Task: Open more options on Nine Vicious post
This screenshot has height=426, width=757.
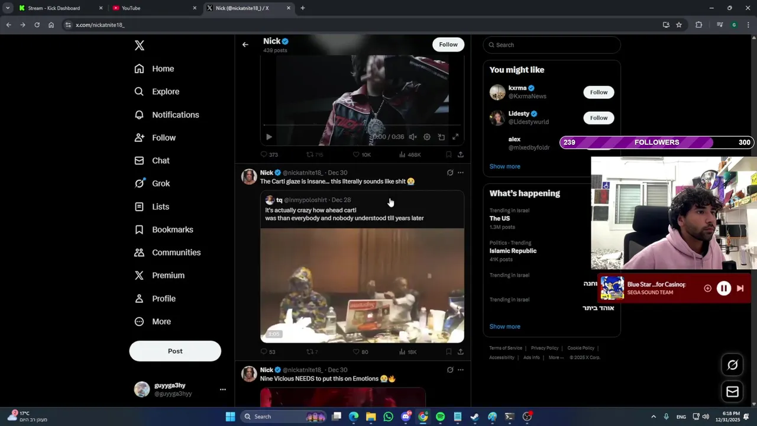Action: (x=461, y=370)
